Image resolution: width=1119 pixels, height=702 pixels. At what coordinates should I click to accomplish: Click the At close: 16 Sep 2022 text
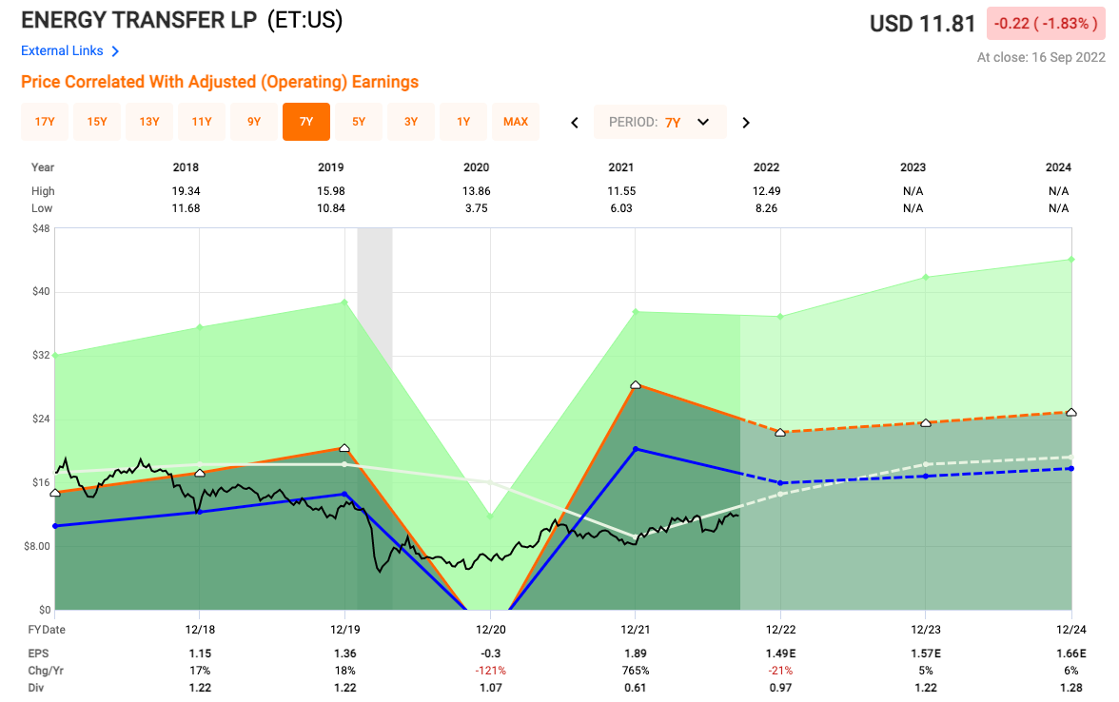[1041, 58]
